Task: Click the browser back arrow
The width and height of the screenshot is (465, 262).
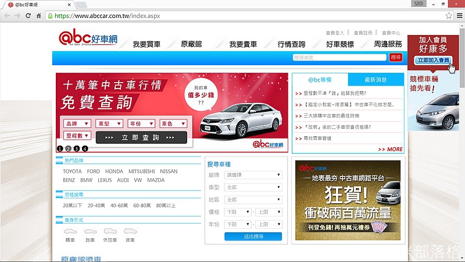Action: (8, 16)
